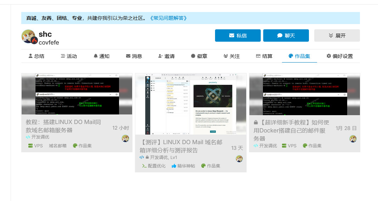Select the 配置优化 tag
The height and width of the screenshot is (201, 378).
154,166
